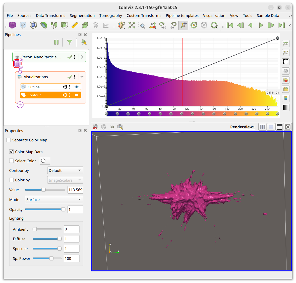The image size is (296, 283).
Task: Toggle Separate Color Map checkbox
Action: tap(9, 140)
